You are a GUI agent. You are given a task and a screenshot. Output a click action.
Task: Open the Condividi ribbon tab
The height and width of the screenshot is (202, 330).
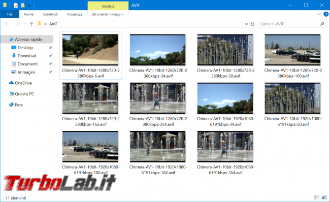[50, 14]
